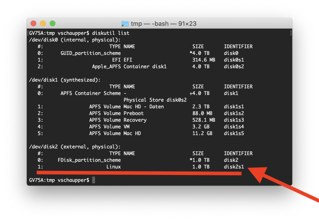
Task: Click the '+4.0 TB' size value
Action: click(x=199, y=93)
